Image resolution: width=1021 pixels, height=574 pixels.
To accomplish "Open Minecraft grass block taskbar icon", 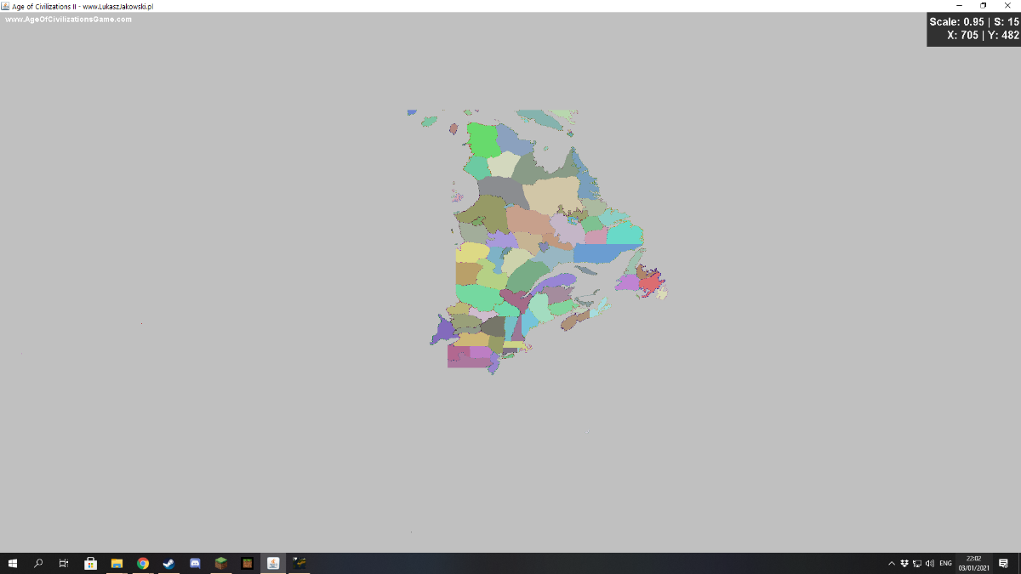I will 221,563.
